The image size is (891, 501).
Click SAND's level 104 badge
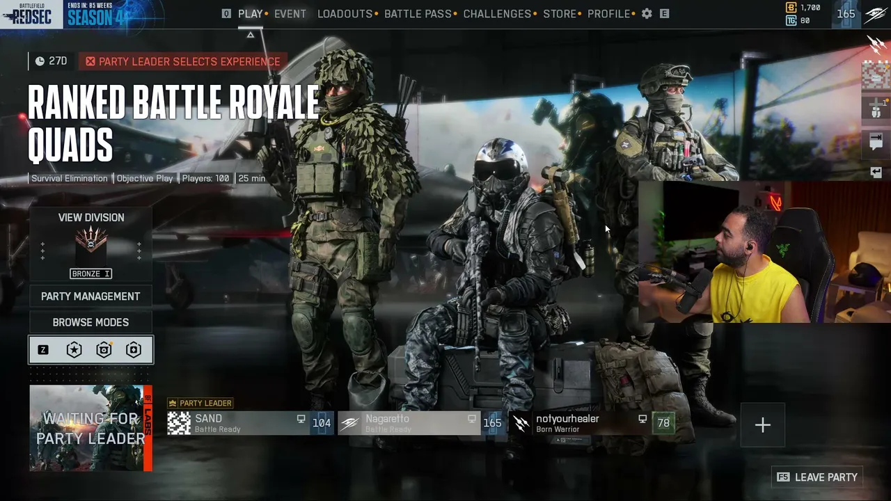(322, 423)
